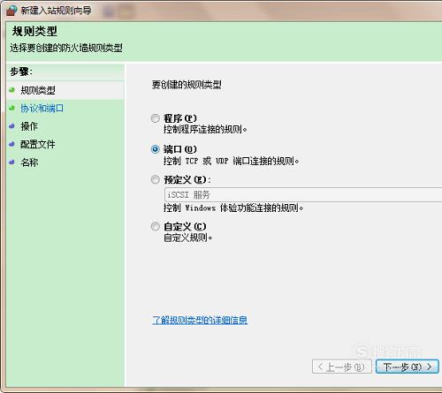
Task: Click the blue bullet beside 名称
Action: [x=11, y=162]
